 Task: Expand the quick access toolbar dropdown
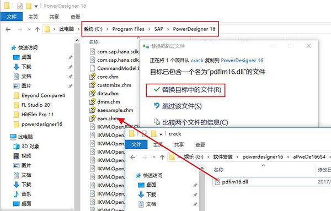coord(36,6)
